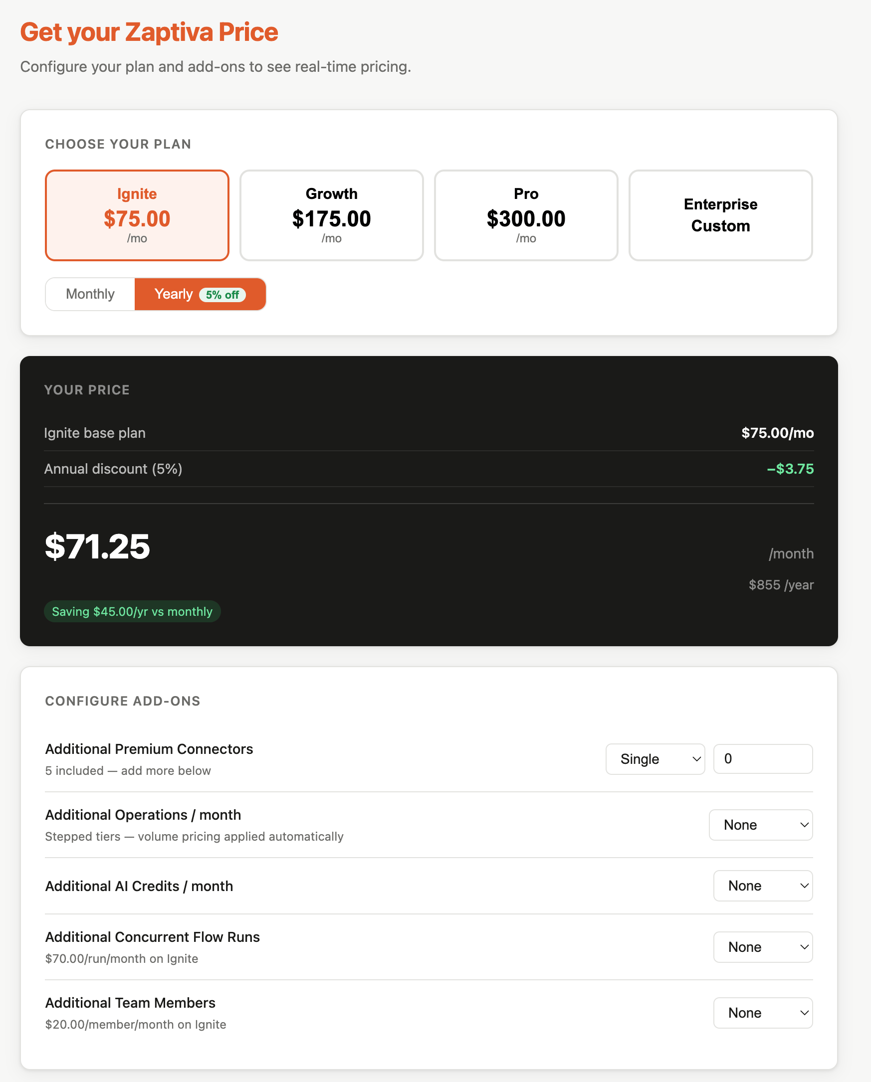Expand the Additional Team Members dropdown
The image size is (871, 1082).
click(x=763, y=1013)
